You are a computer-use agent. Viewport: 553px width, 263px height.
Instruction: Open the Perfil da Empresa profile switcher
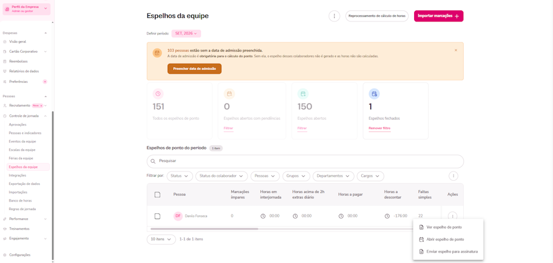[26, 9]
